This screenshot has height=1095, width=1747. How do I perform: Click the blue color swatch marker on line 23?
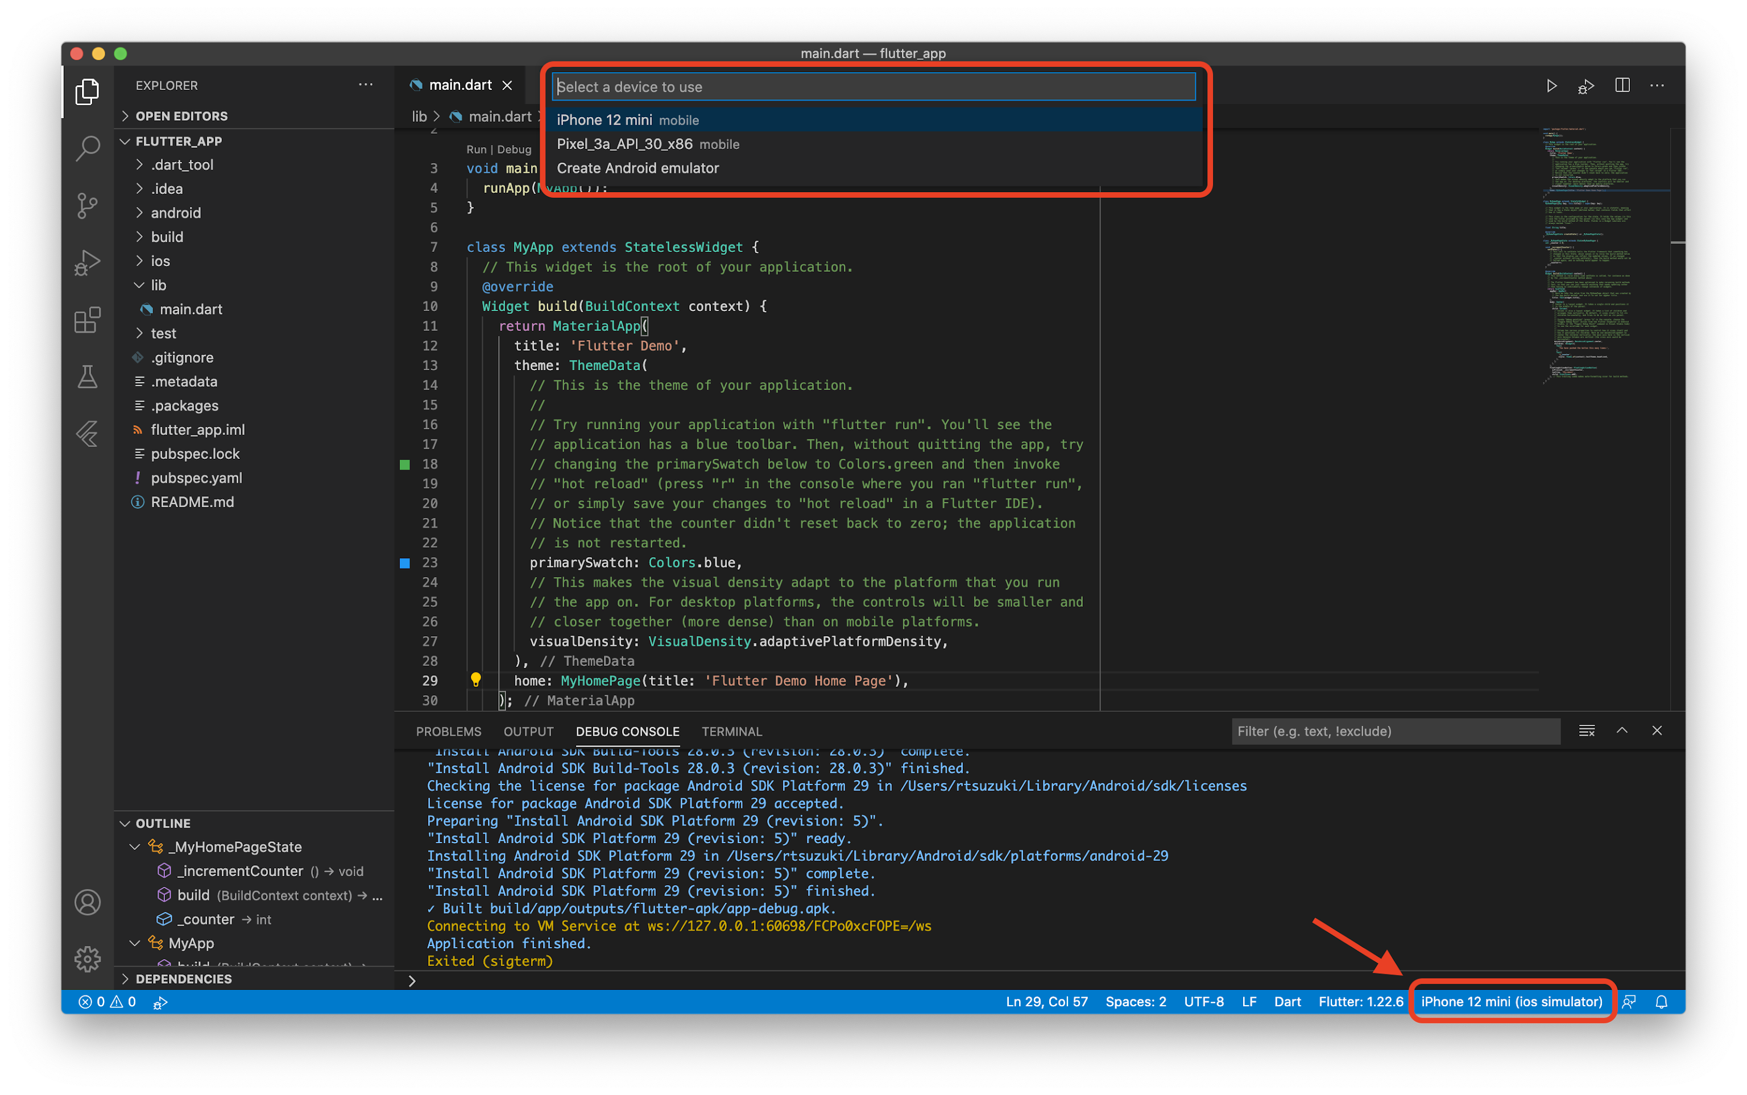click(x=405, y=563)
